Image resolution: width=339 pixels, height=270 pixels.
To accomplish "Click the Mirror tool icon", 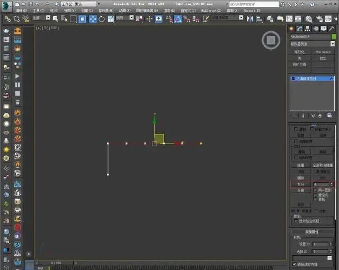I will coord(250,19).
